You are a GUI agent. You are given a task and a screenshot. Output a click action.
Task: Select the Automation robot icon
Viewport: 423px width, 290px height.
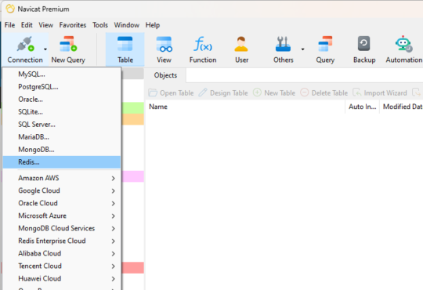click(403, 44)
